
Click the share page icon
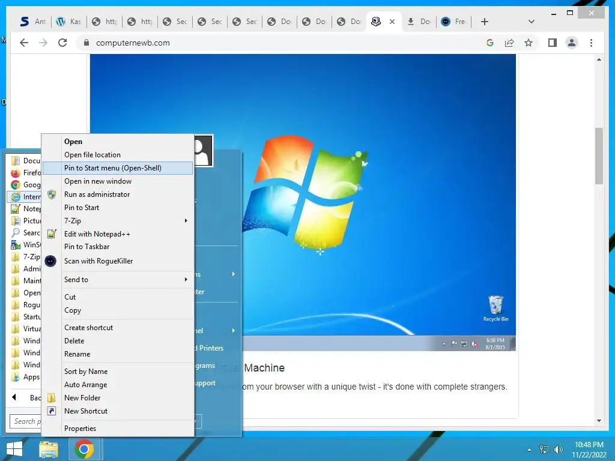509,43
